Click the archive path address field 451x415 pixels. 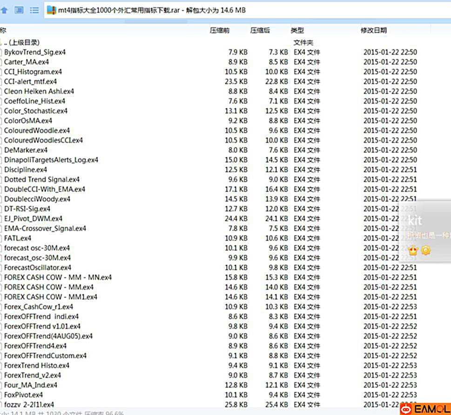tap(247, 10)
